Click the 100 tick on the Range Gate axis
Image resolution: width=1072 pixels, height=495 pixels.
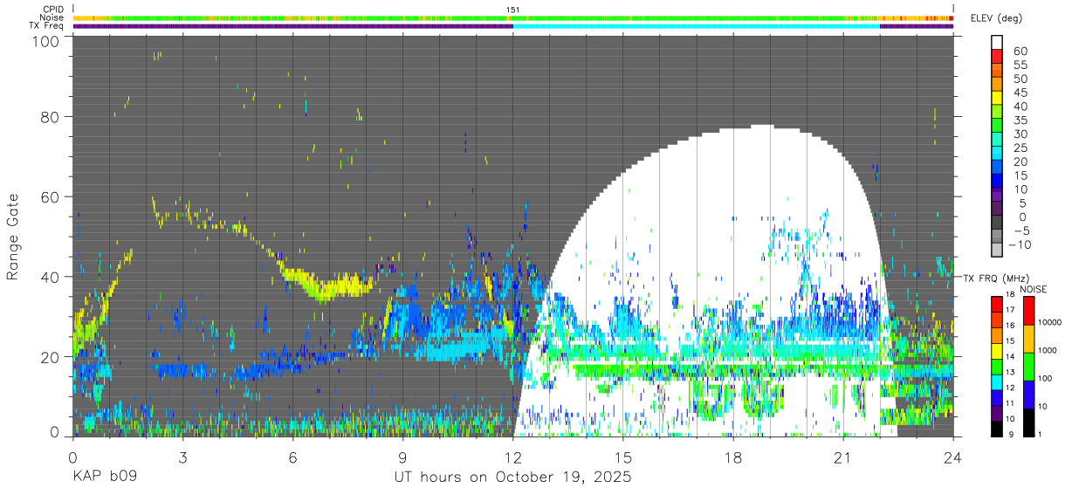(45, 42)
